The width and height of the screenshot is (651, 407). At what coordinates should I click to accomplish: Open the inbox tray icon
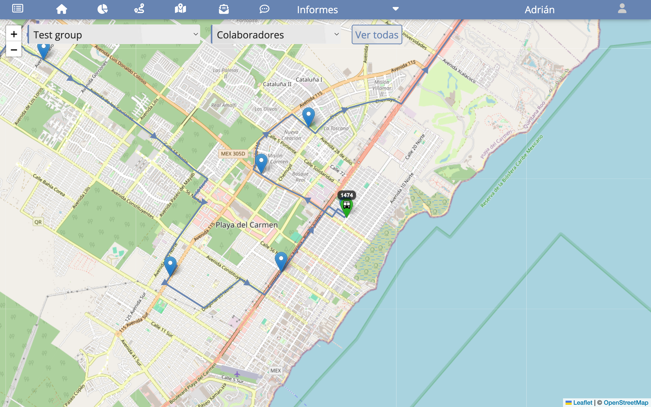[x=224, y=9]
